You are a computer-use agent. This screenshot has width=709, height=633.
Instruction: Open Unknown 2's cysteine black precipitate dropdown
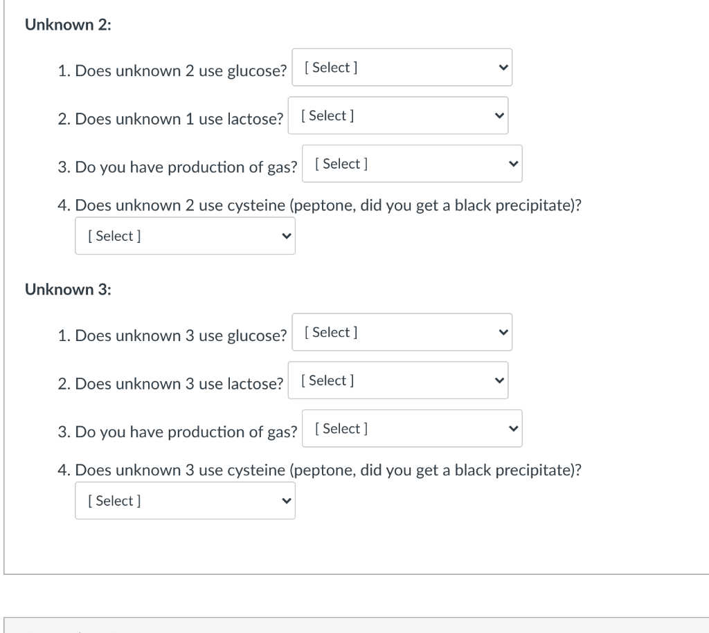[x=184, y=236]
